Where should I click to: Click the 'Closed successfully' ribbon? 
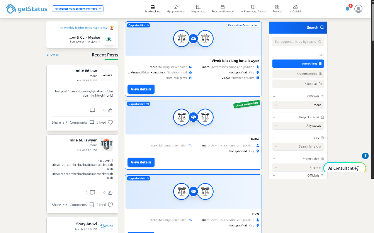coord(246,104)
